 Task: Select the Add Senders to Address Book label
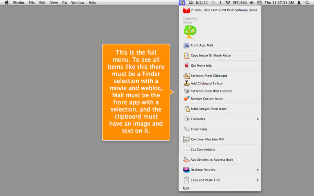coord(212,160)
